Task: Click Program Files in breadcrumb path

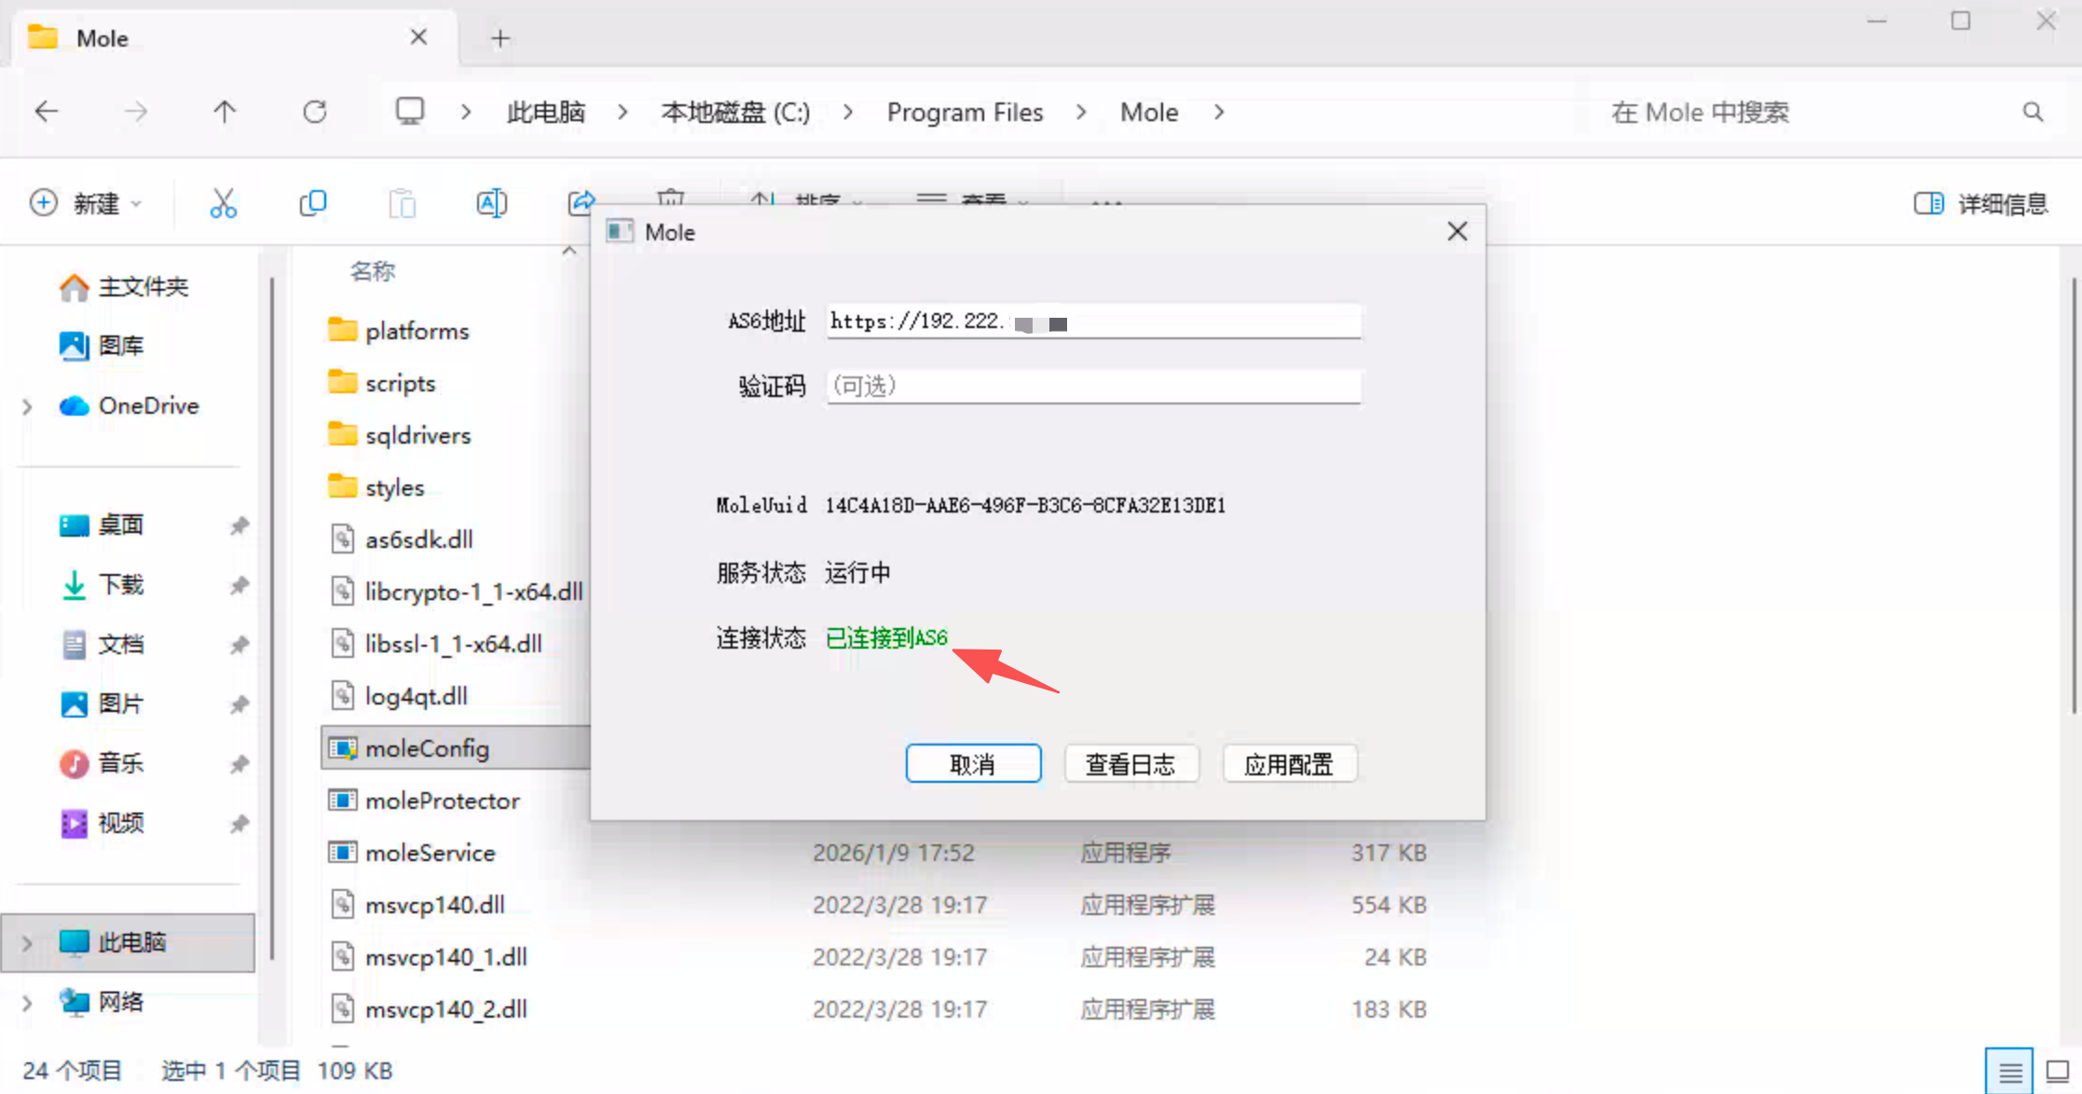Action: click(x=965, y=113)
